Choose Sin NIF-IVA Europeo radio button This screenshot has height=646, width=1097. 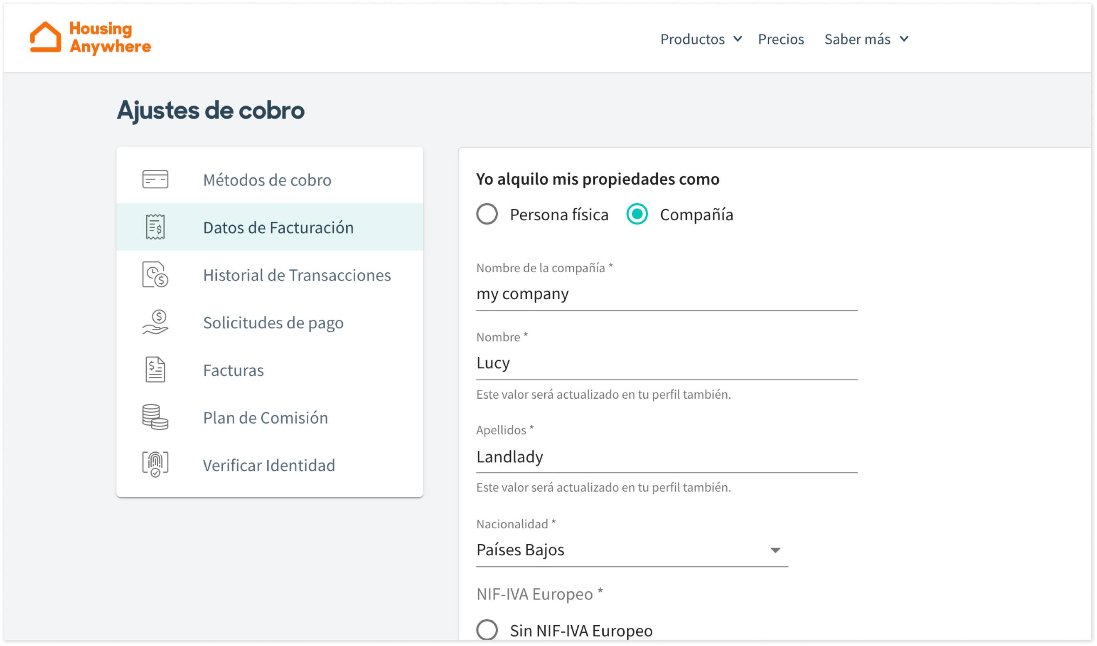click(x=487, y=630)
